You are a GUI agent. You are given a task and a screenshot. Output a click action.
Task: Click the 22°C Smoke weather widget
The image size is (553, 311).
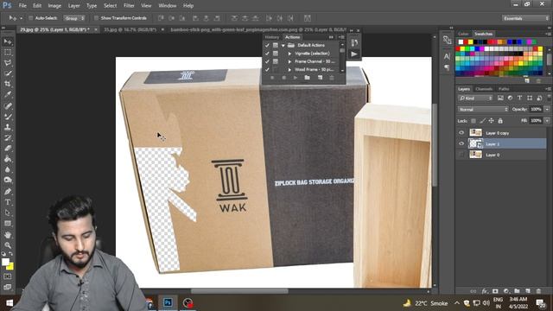click(425, 303)
